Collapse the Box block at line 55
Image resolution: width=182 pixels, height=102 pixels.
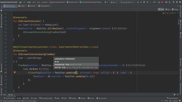point(12,28)
